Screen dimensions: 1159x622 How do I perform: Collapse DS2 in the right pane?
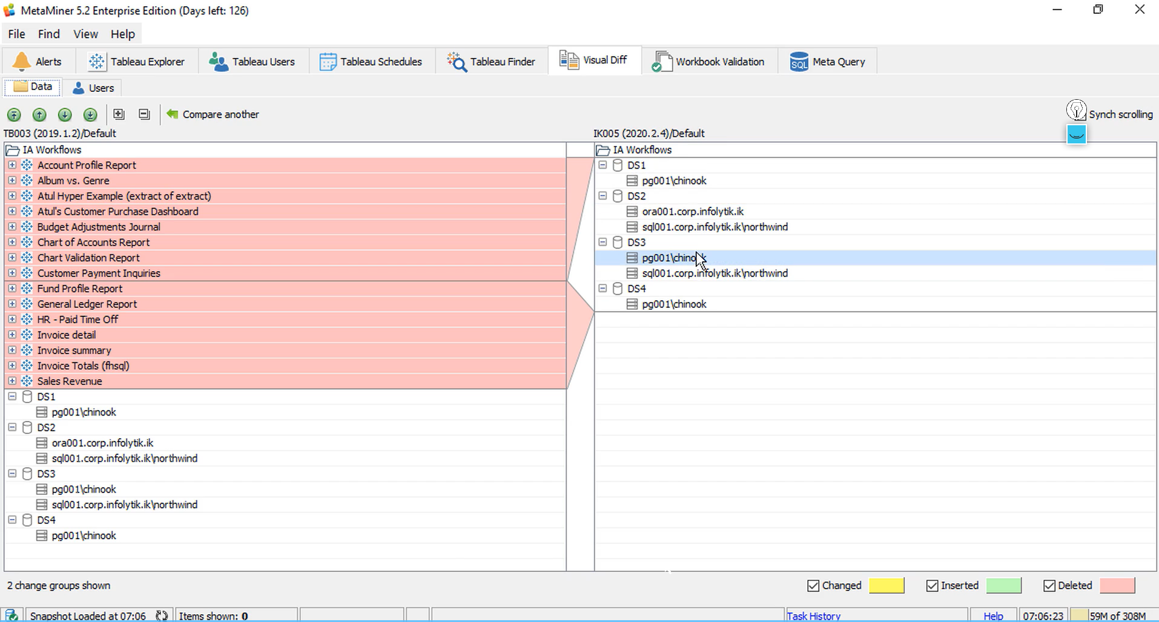click(603, 195)
